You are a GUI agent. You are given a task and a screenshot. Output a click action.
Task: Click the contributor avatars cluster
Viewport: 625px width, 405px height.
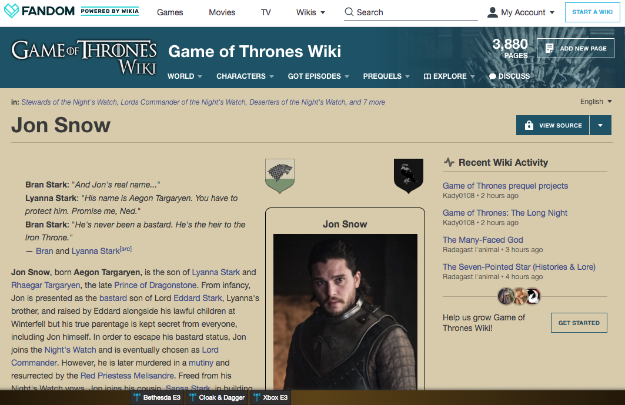[519, 296]
